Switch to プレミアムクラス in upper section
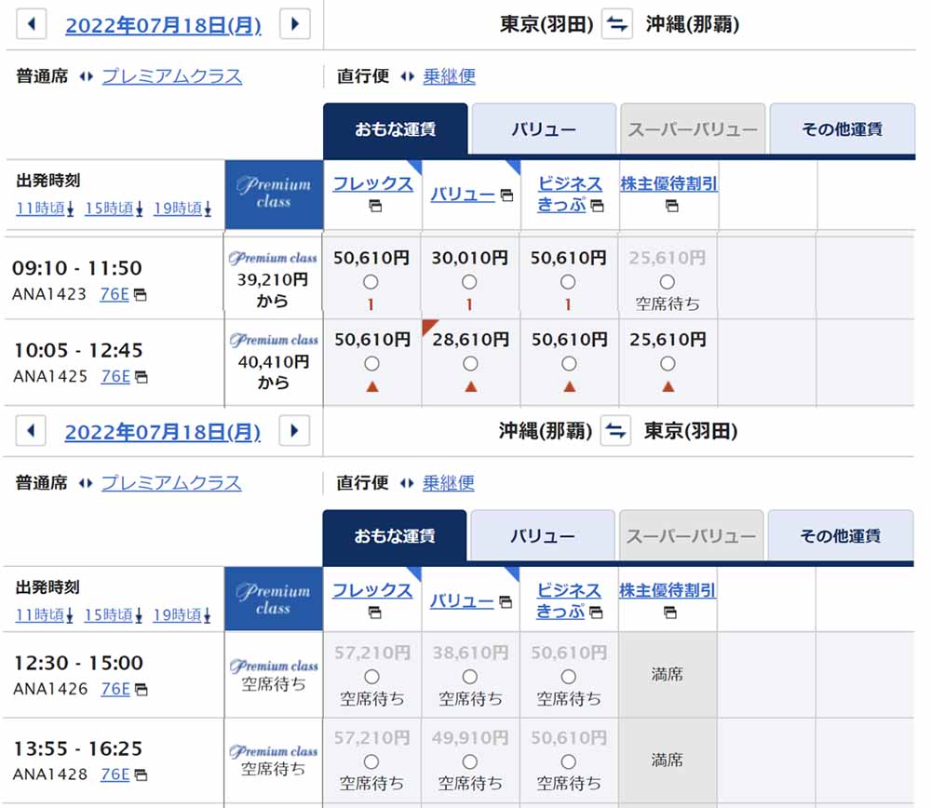Viewport: 931px width, 808px height. tap(172, 76)
